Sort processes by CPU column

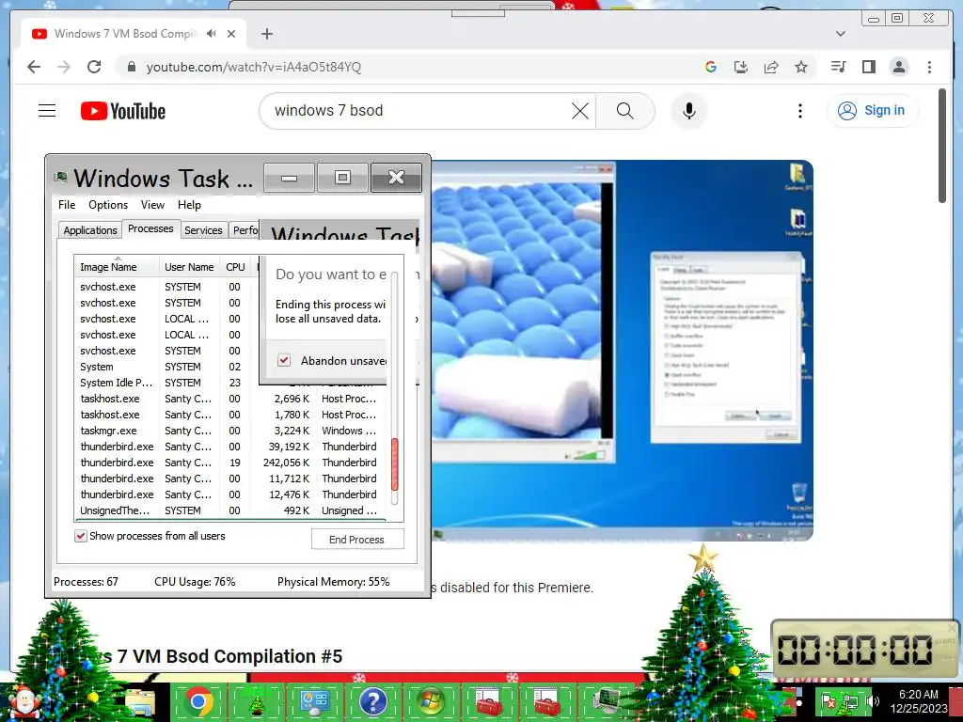[235, 267]
